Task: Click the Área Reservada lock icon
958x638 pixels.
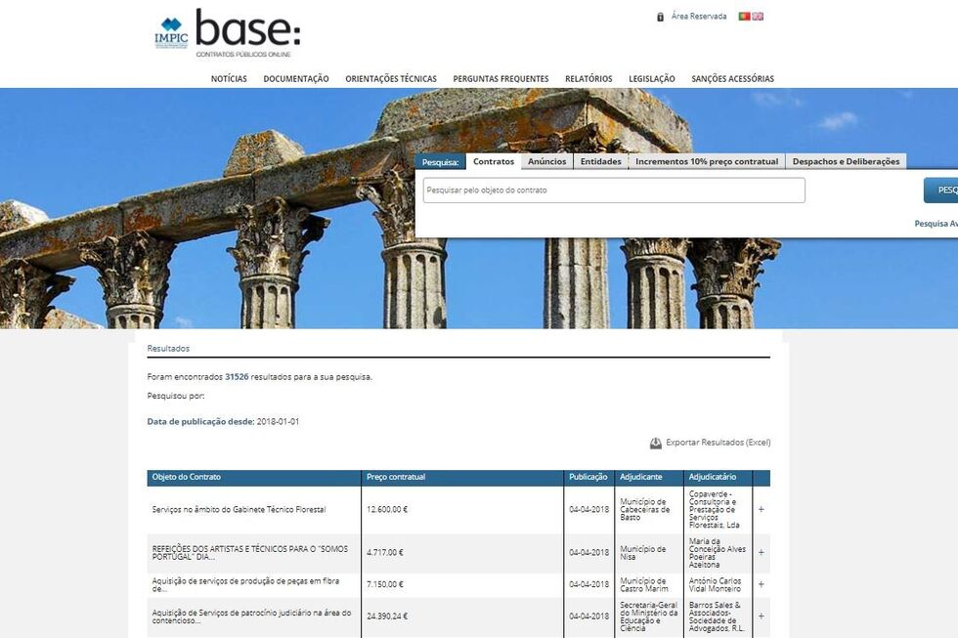Action: [661, 17]
